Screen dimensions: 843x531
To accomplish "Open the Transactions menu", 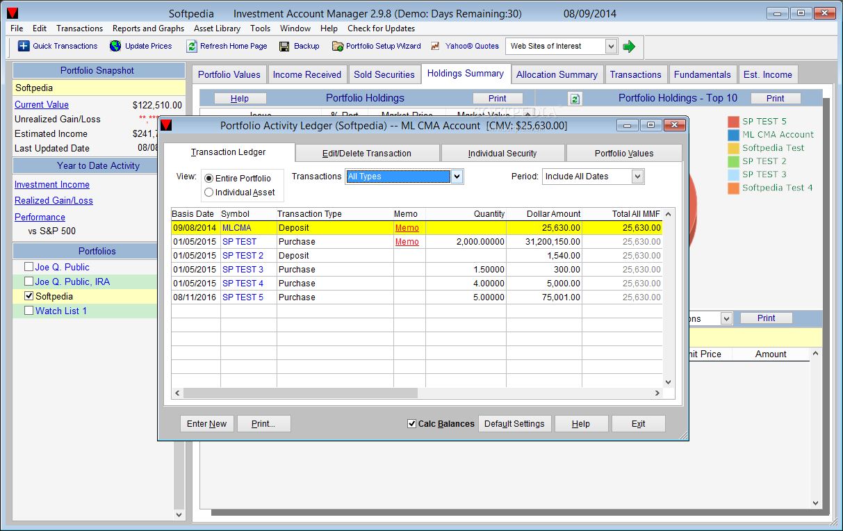I will [79, 28].
